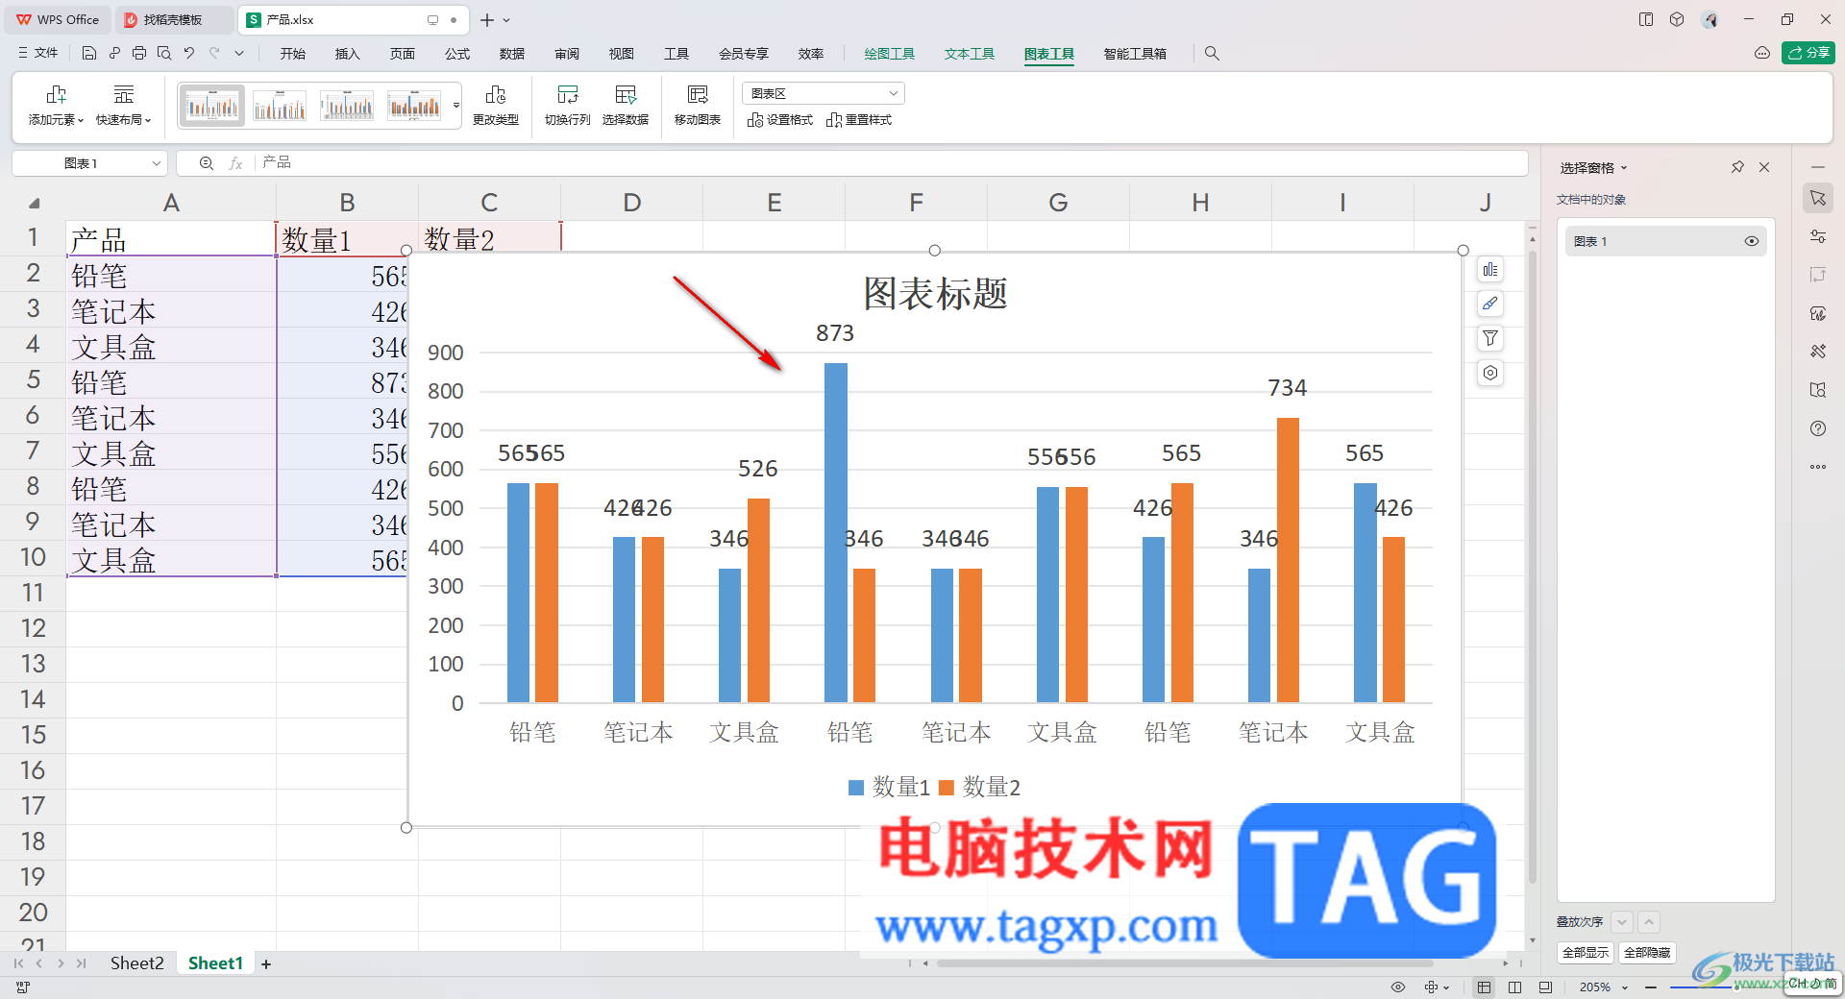The width and height of the screenshot is (1845, 999).
Task: Click Hide All (全部隐藏) button
Action: click(1647, 952)
